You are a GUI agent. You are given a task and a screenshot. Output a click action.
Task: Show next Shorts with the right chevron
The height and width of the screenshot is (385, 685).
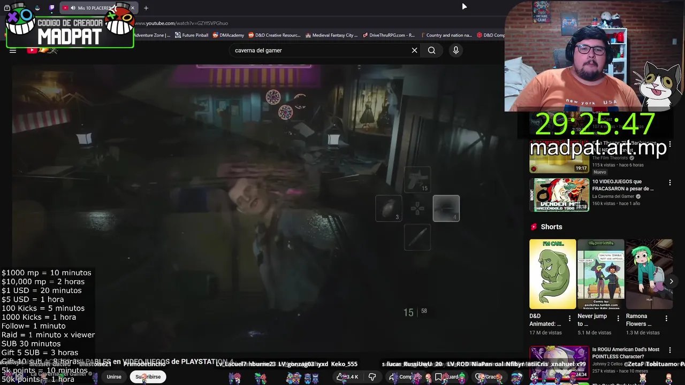click(671, 281)
